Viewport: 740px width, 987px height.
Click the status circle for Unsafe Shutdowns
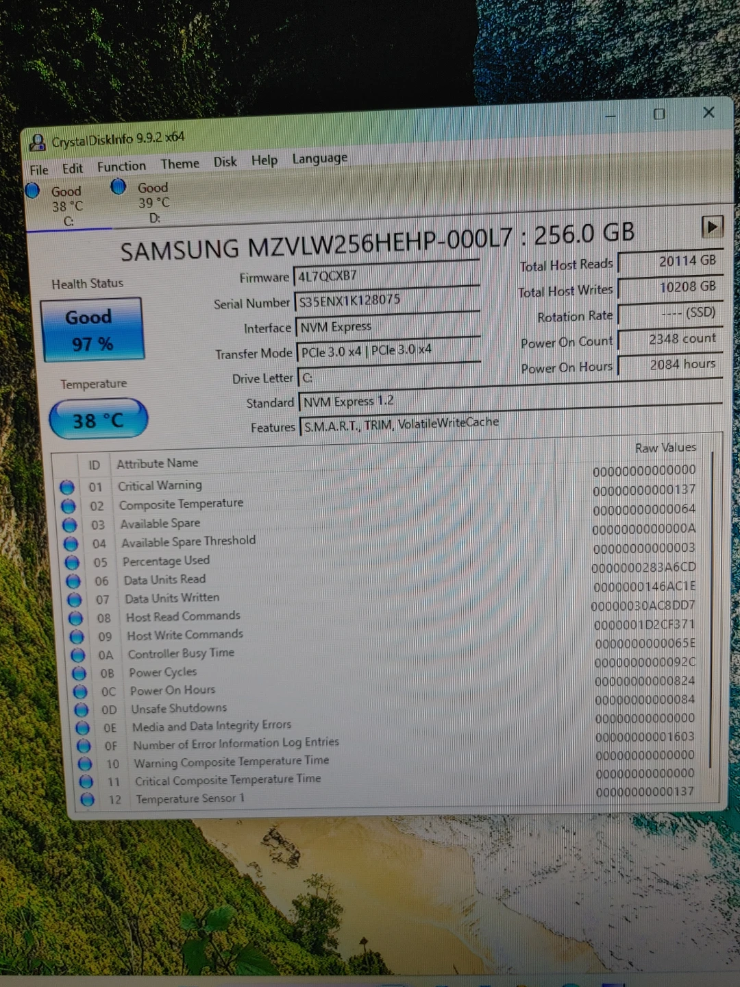(x=82, y=709)
